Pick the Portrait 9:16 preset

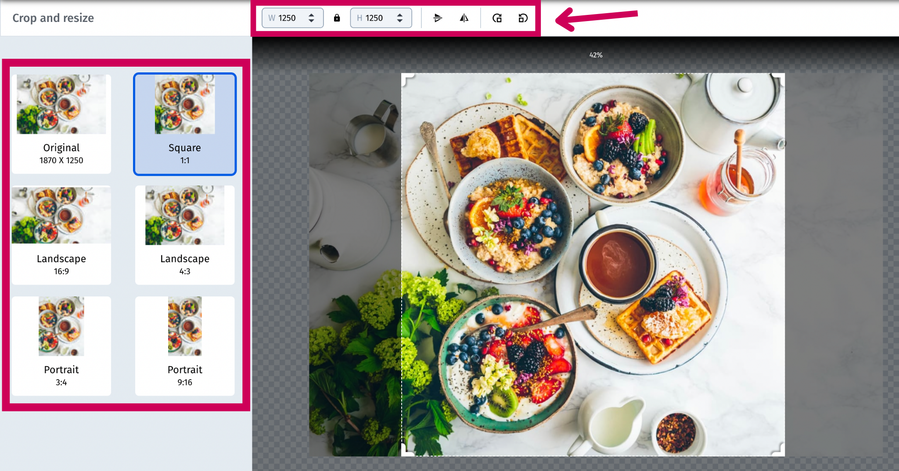coord(185,346)
